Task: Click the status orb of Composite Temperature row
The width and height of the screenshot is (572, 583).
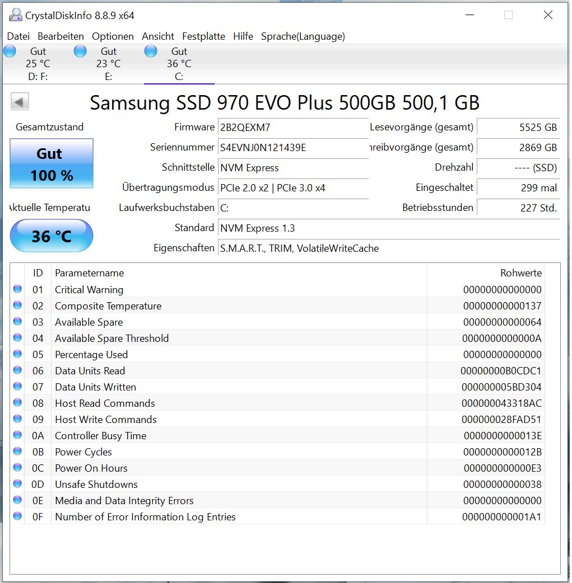Action: (17, 305)
